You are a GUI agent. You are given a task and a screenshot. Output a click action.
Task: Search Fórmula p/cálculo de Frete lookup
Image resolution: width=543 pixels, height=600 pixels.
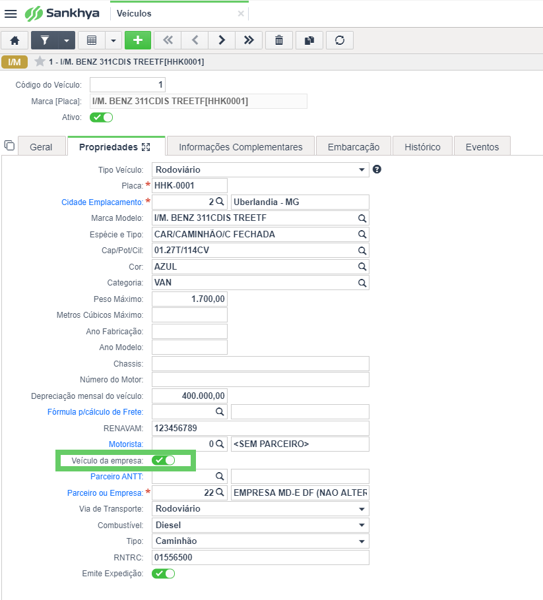point(220,411)
